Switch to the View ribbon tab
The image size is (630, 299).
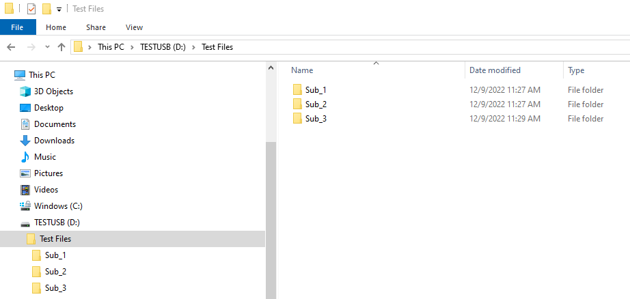134,27
